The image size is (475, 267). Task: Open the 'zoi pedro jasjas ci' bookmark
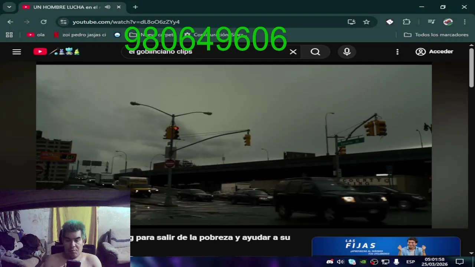pos(80,34)
